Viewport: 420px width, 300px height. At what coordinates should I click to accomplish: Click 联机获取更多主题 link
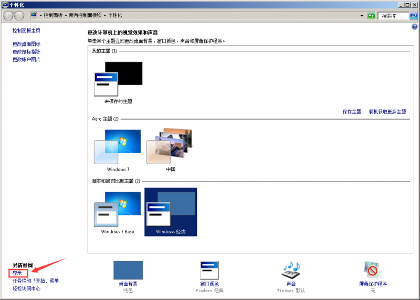click(x=387, y=112)
